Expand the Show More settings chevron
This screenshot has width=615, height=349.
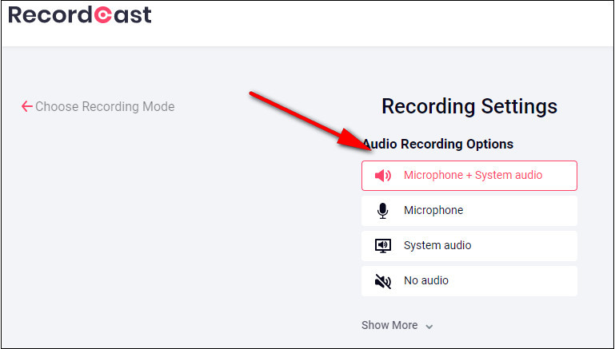(x=429, y=327)
